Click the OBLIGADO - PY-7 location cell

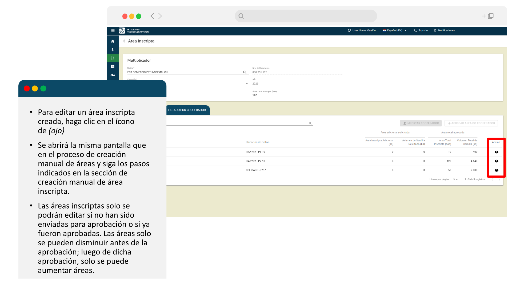click(256, 170)
